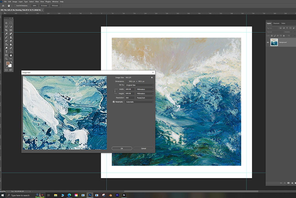Select the Eyedropper tool
This screenshot has width=296, height=198.
(6, 34)
